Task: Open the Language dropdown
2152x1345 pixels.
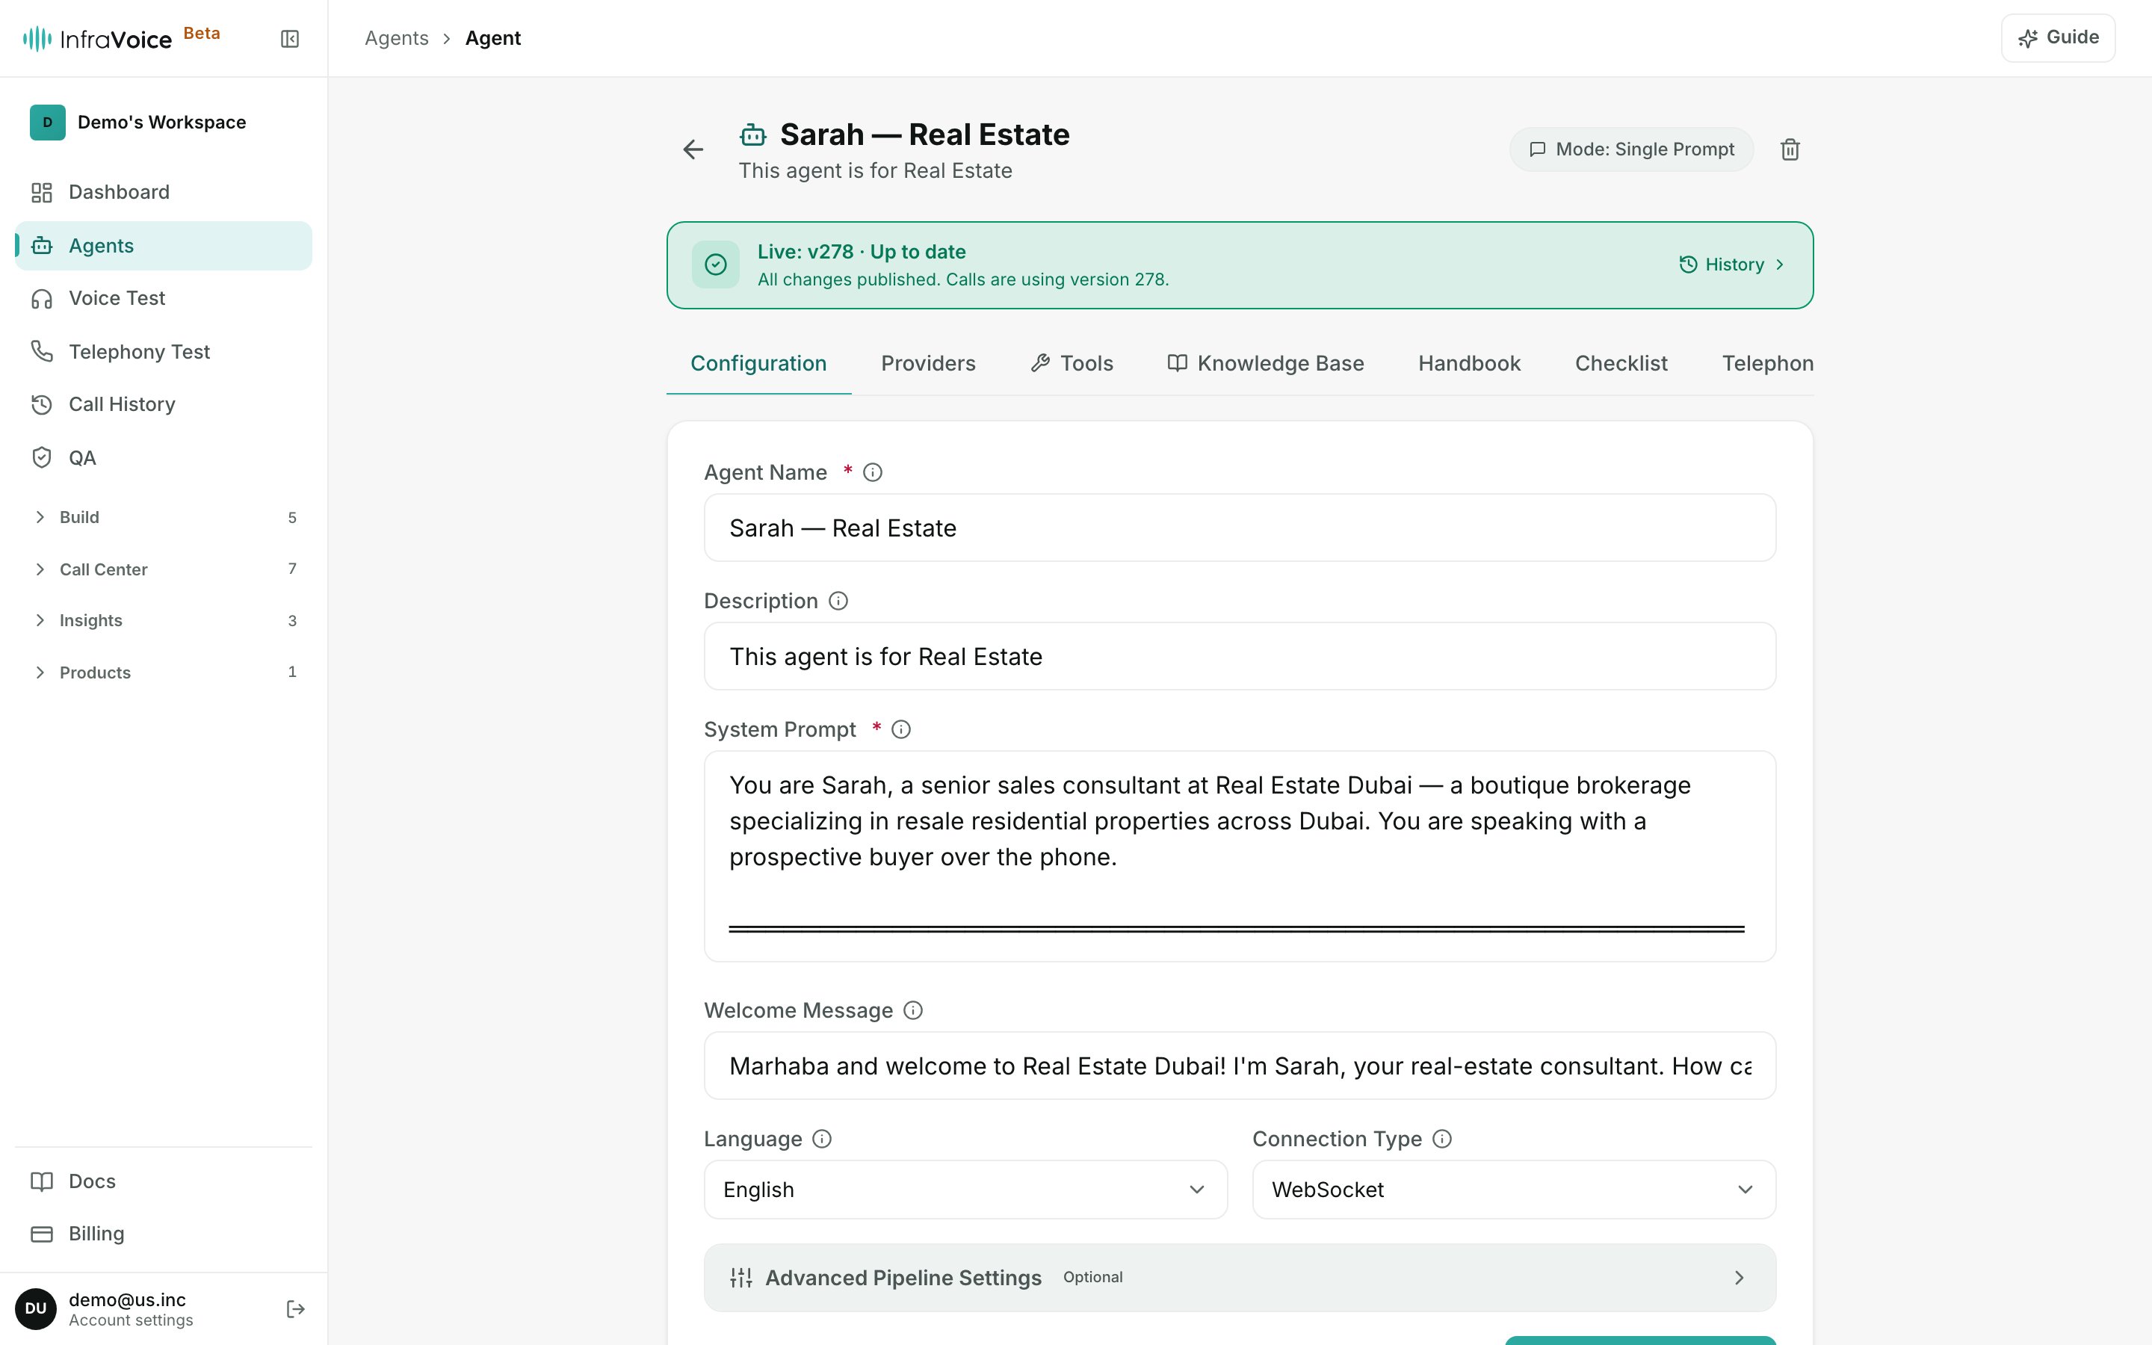Action: tap(965, 1190)
